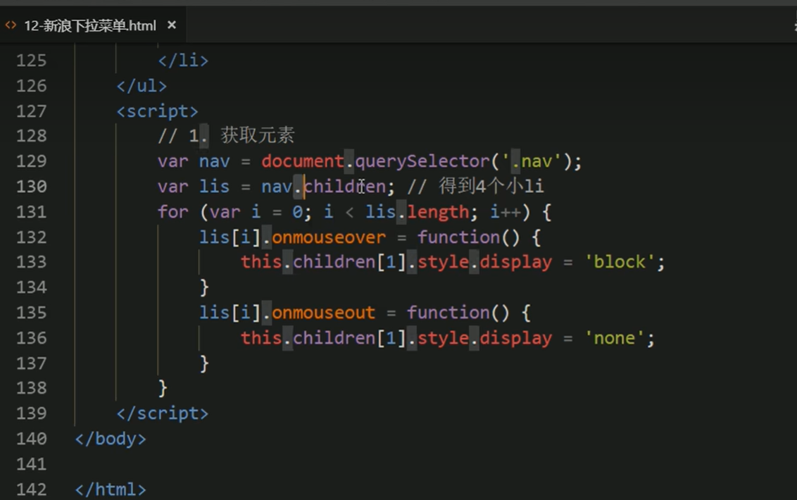This screenshot has height=500, width=797.
Task: Click the closing </html> tag
Action: (x=111, y=489)
